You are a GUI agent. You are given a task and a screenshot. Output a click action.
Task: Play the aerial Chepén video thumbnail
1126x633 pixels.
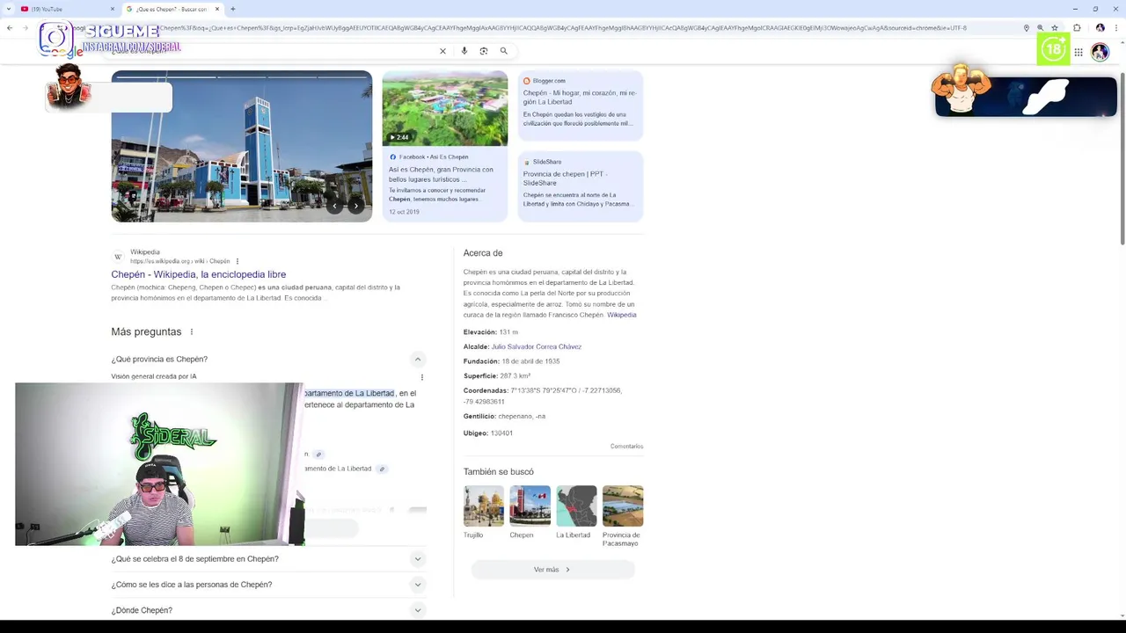pos(445,108)
